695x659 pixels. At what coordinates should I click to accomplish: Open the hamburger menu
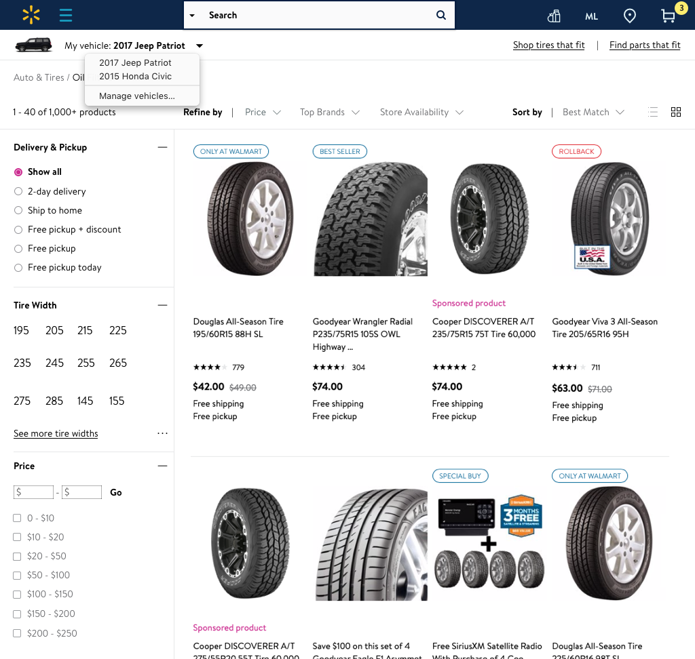(66, 15)
